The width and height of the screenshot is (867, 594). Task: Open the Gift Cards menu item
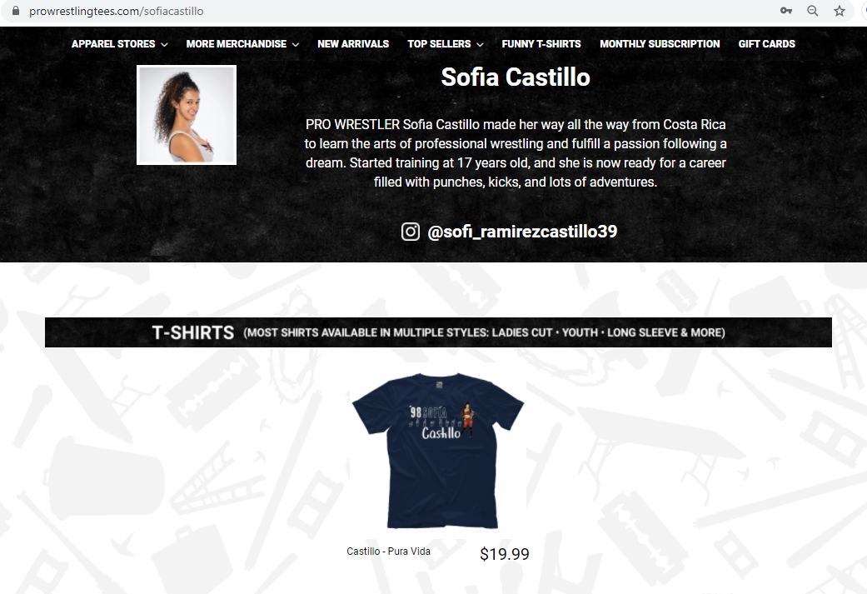766,43
